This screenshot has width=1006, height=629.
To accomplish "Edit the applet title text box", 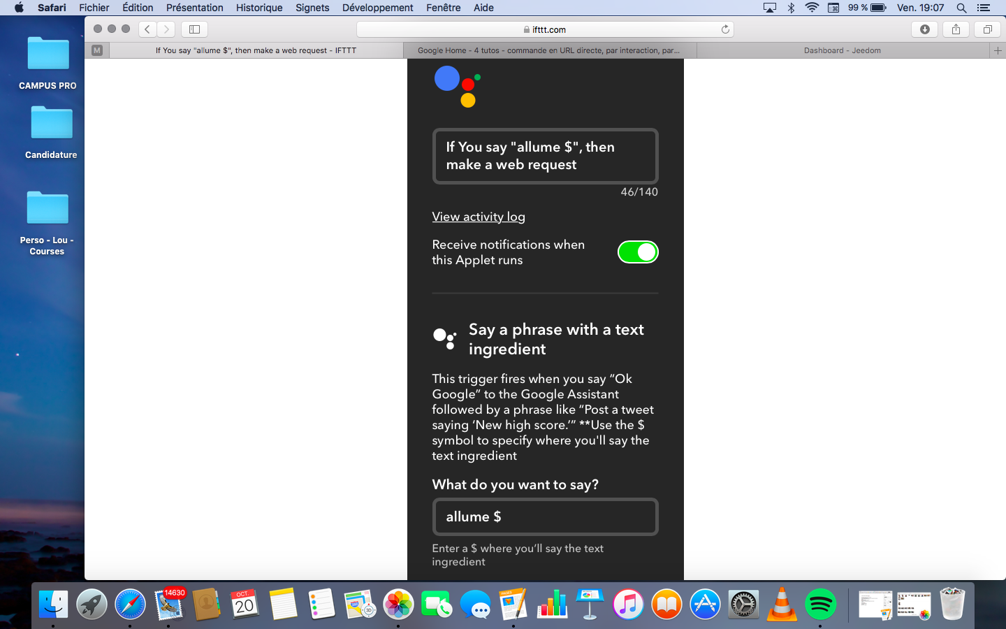I will coord(546,156).
